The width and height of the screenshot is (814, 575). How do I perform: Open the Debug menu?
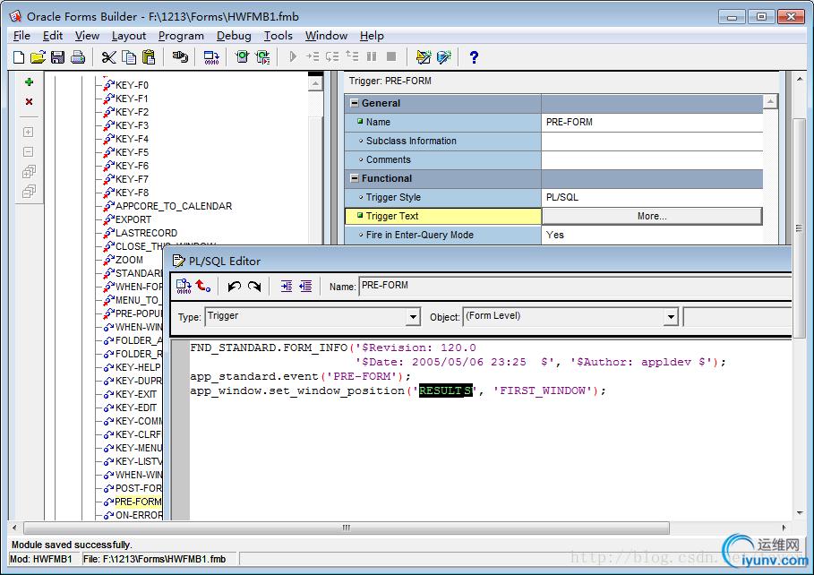coord(234,36)
